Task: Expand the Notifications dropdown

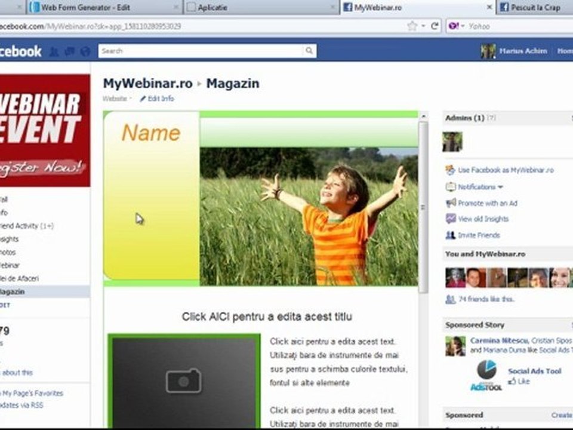Action: [480, 187]
